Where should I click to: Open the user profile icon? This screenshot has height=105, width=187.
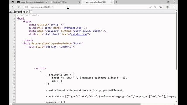167,7
